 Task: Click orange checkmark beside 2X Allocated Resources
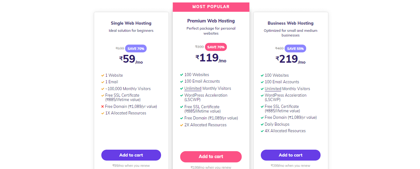point(182,125)
